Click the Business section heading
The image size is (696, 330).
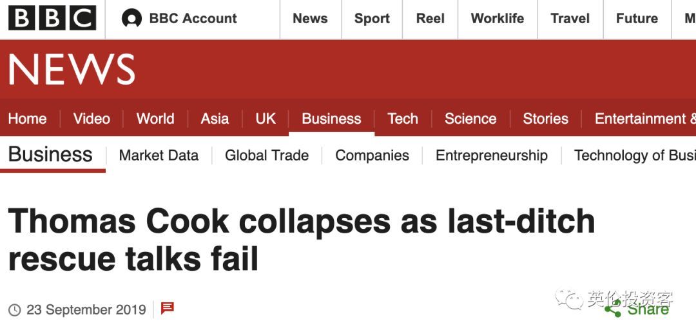click(50, 155)
